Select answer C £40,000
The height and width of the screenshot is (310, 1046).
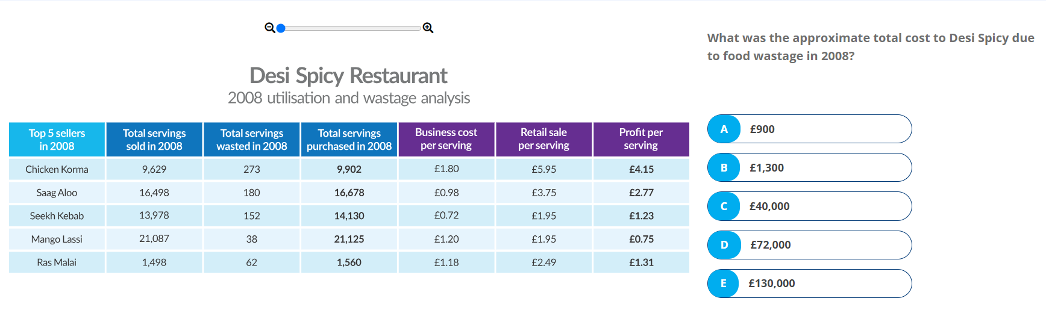click(x=809, y=206)
